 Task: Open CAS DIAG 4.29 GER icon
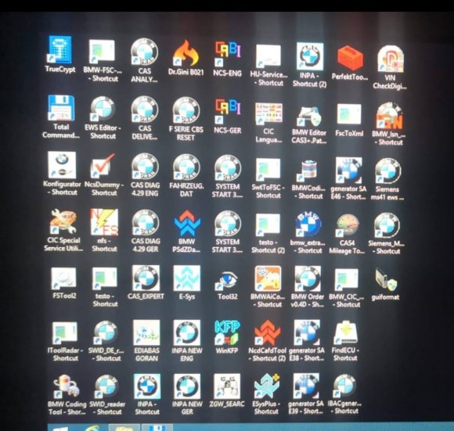(145, 223)
